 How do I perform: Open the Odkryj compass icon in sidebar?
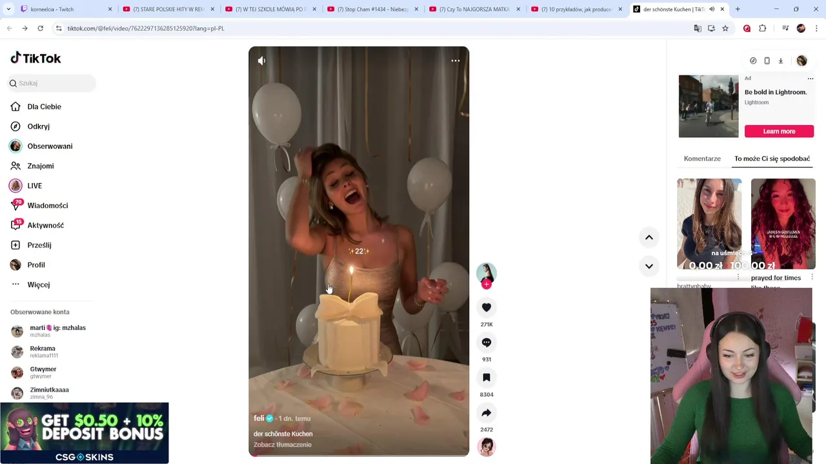pos(15,126)
